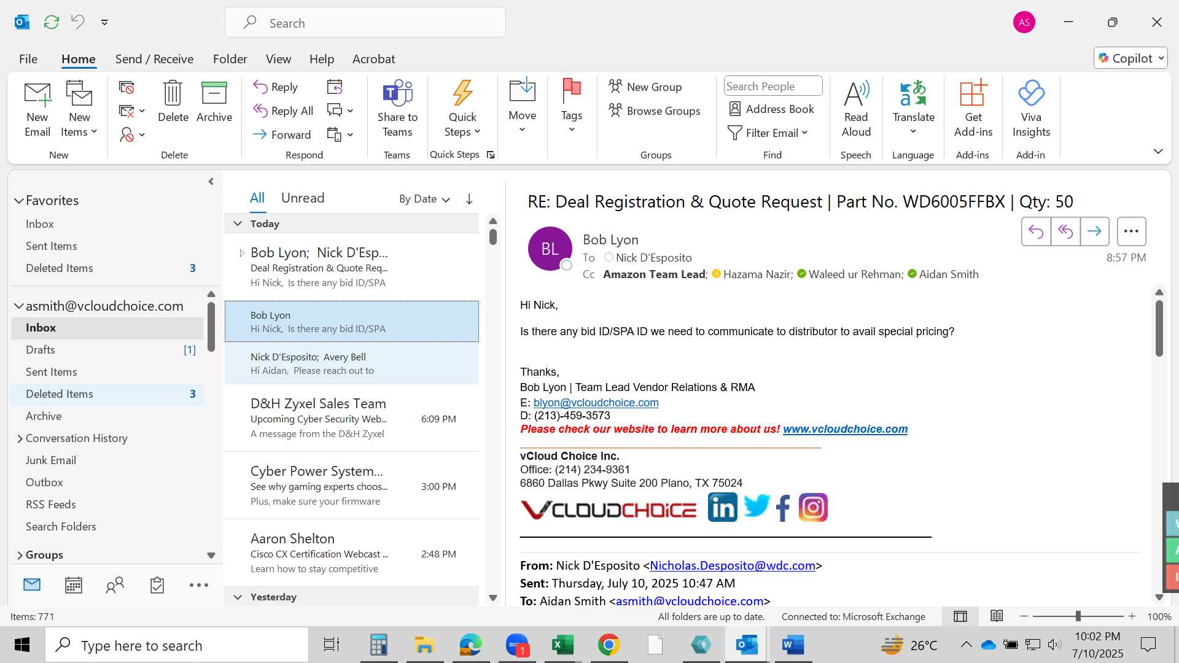Click forward arrow in reading pane

coord(1094,231)
